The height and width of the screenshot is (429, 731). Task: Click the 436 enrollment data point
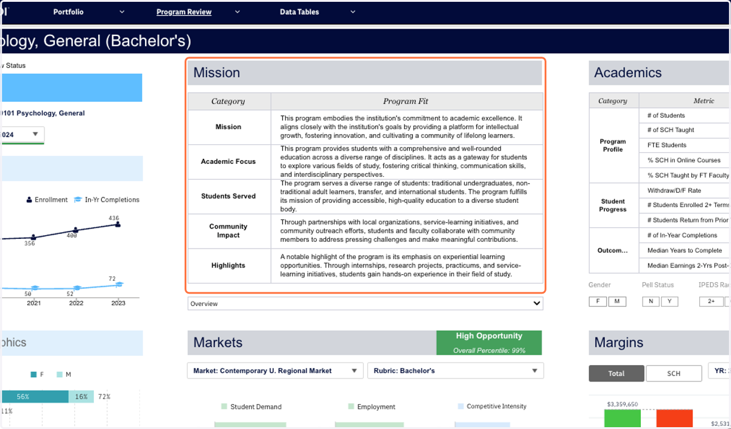118,224
